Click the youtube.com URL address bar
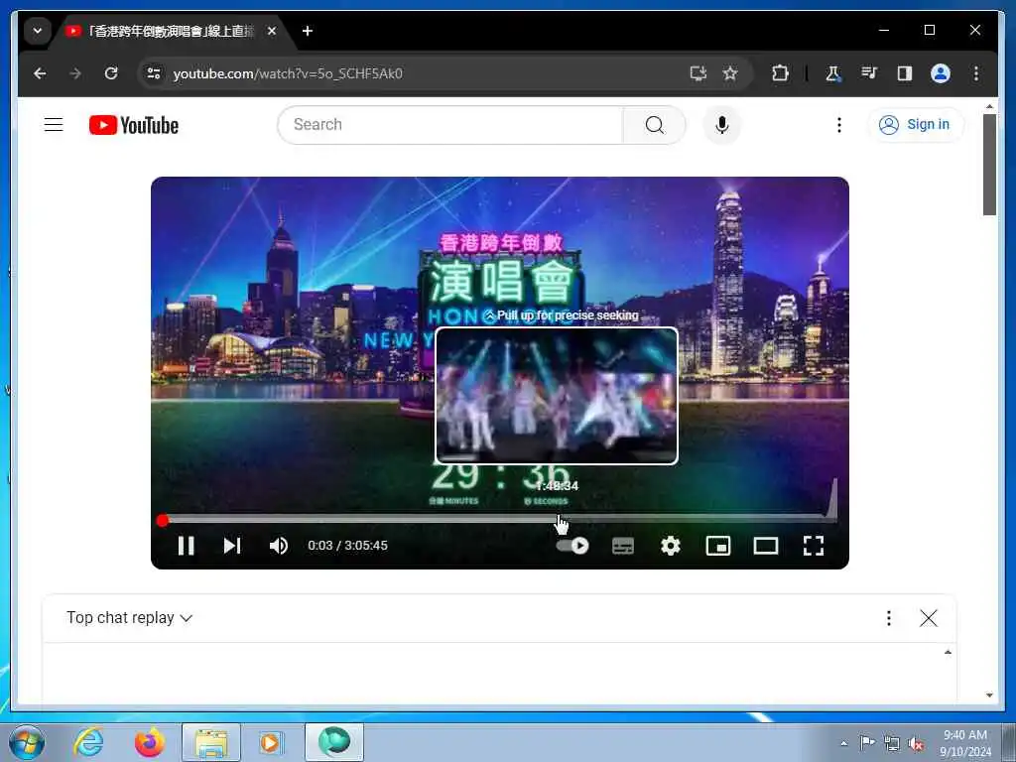The image size is (1016, 762). (x=288, y=73)
